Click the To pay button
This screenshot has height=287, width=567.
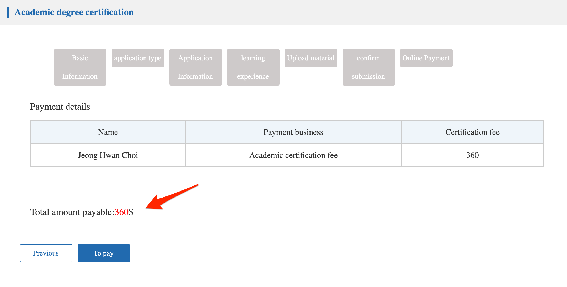(x=104, y=253)
